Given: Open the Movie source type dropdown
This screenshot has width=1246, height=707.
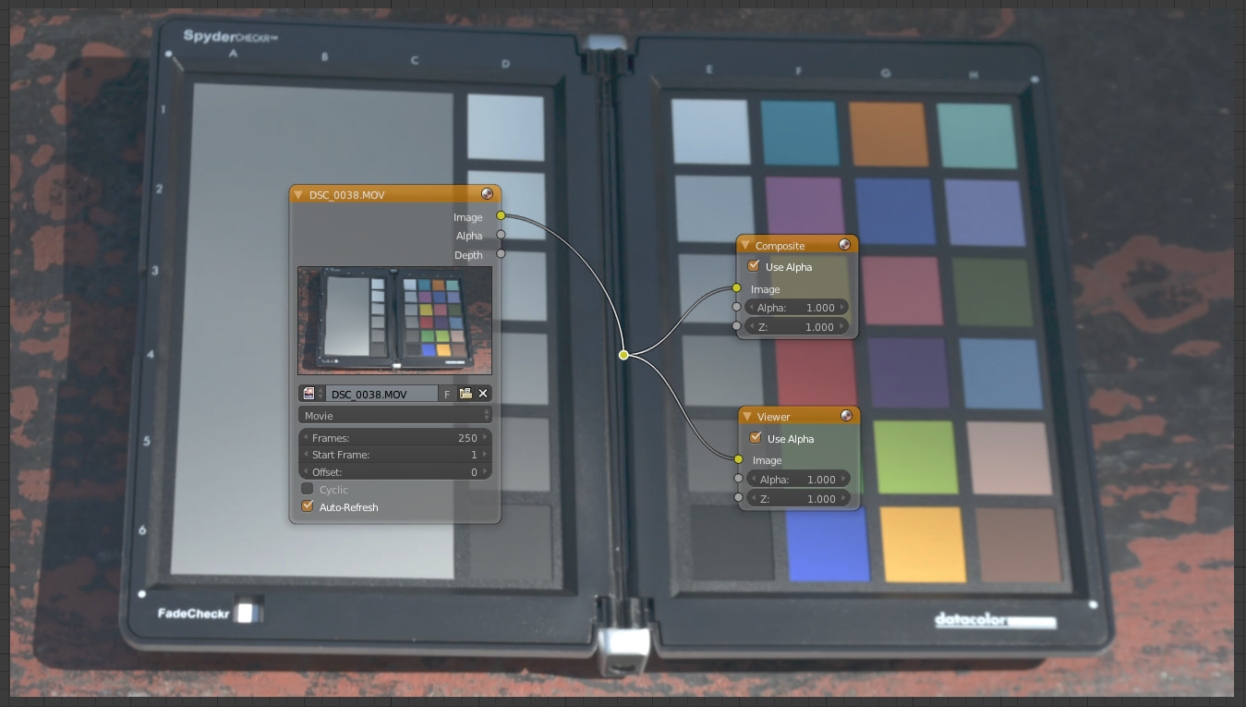Looking at the screenshot, I should 395,416.
